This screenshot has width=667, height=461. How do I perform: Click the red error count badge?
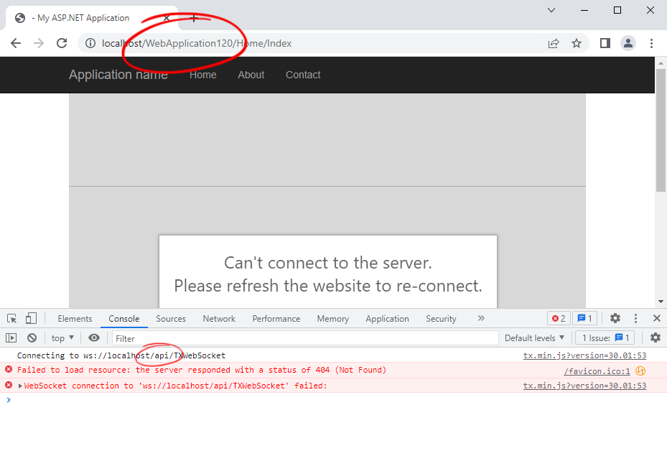[x=559, y=319]
